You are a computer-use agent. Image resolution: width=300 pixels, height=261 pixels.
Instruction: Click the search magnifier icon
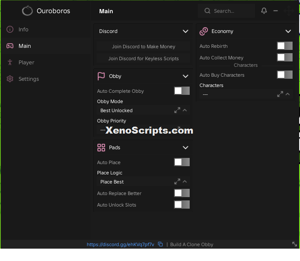207,11
